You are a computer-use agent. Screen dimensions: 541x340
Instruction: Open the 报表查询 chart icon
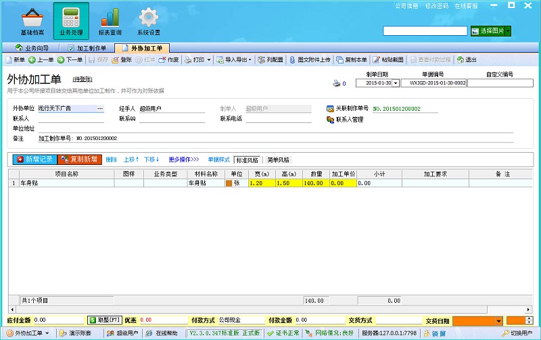click(110, 18)
